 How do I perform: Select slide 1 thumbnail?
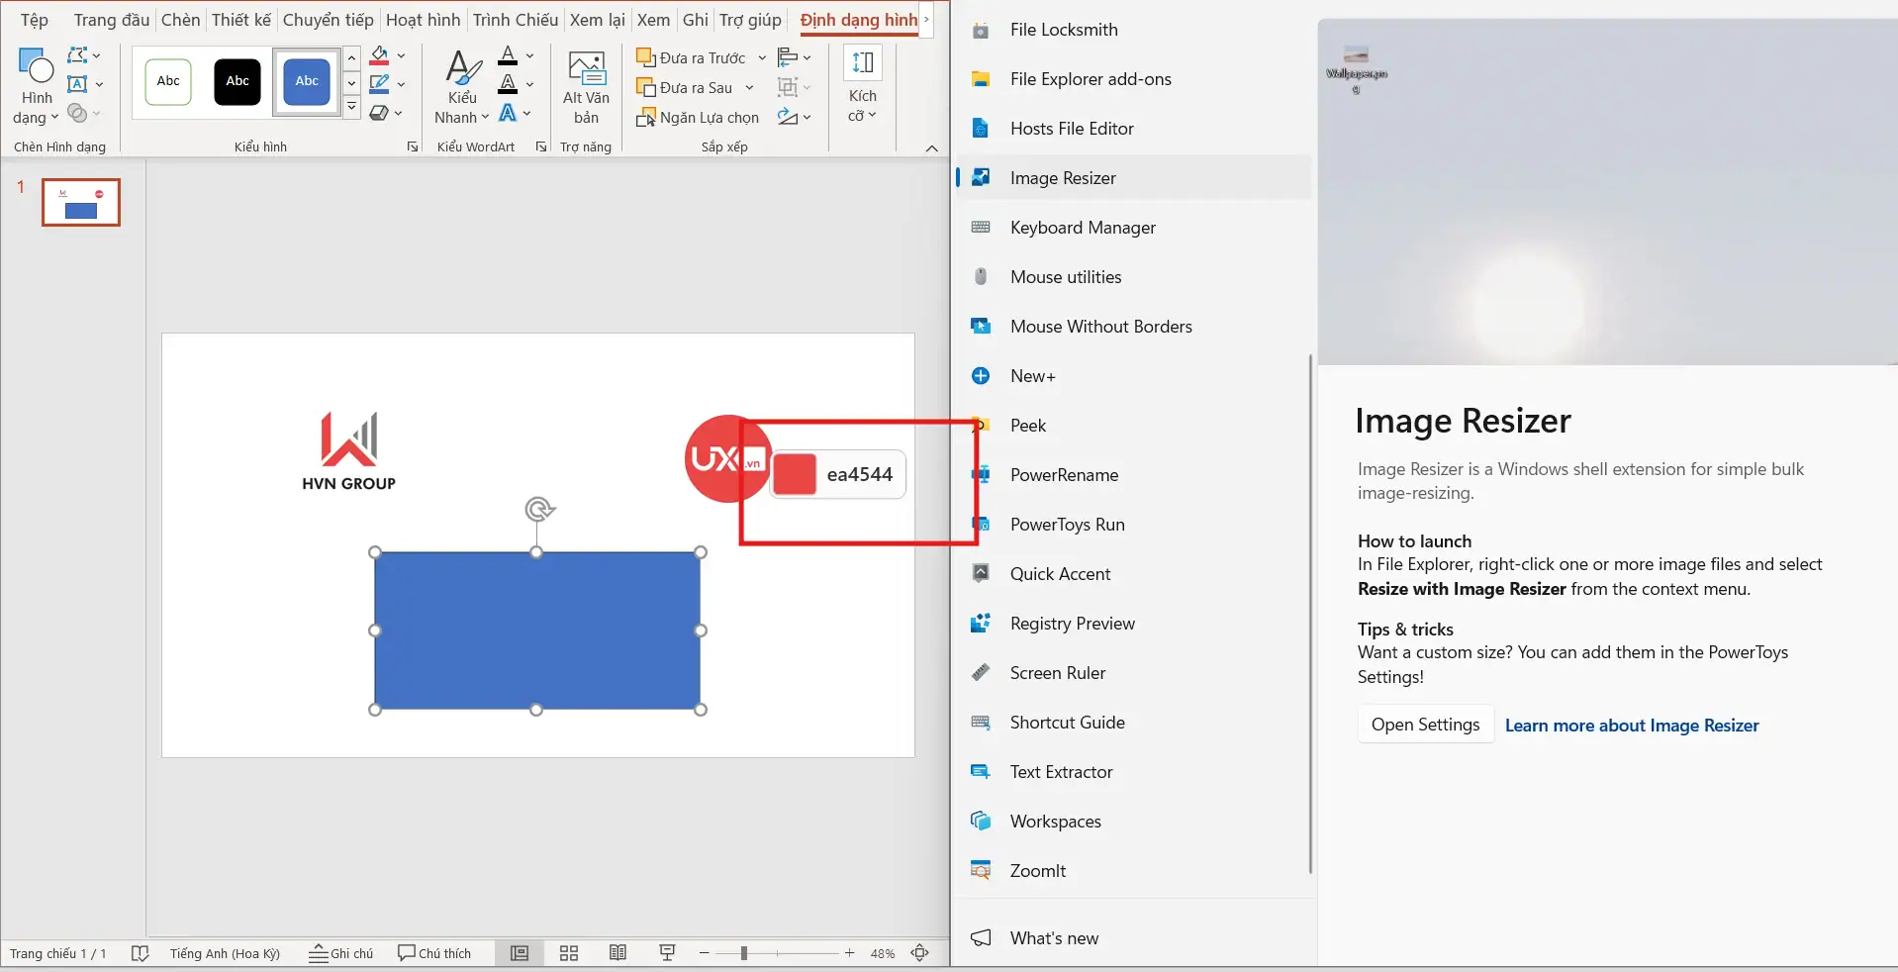pyautogui.click(x=79, y=202)
